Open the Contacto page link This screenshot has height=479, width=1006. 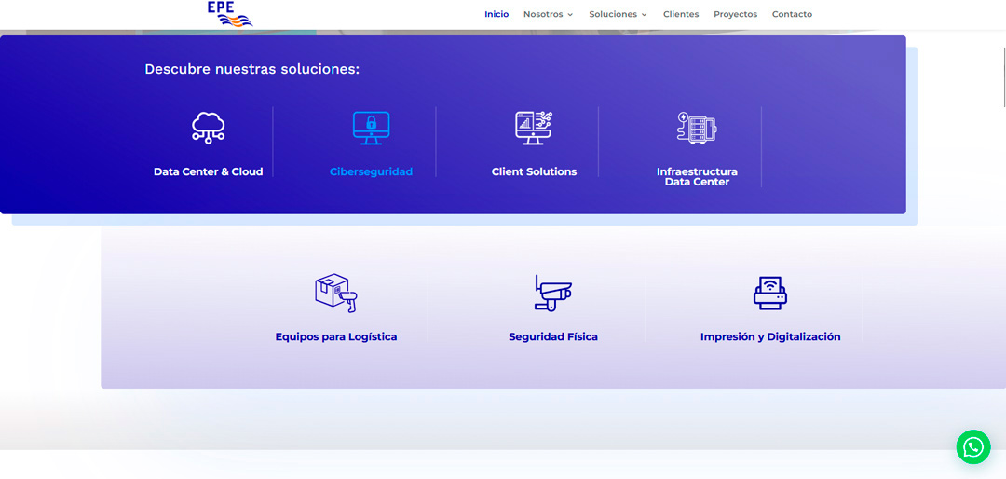(792, 14)
